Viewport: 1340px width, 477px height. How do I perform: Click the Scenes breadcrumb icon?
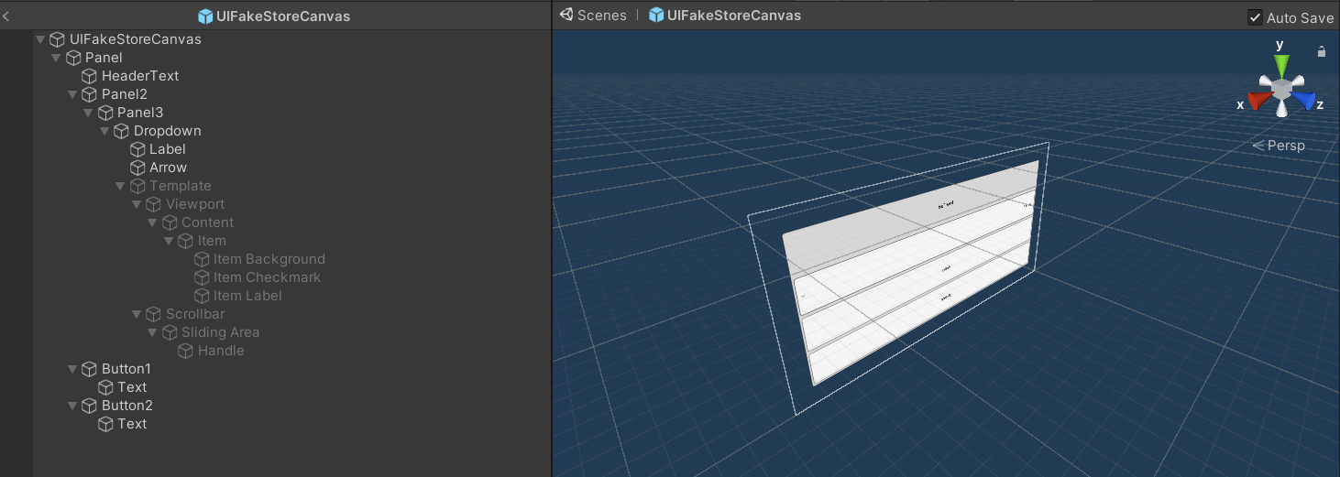coord(566,15)
